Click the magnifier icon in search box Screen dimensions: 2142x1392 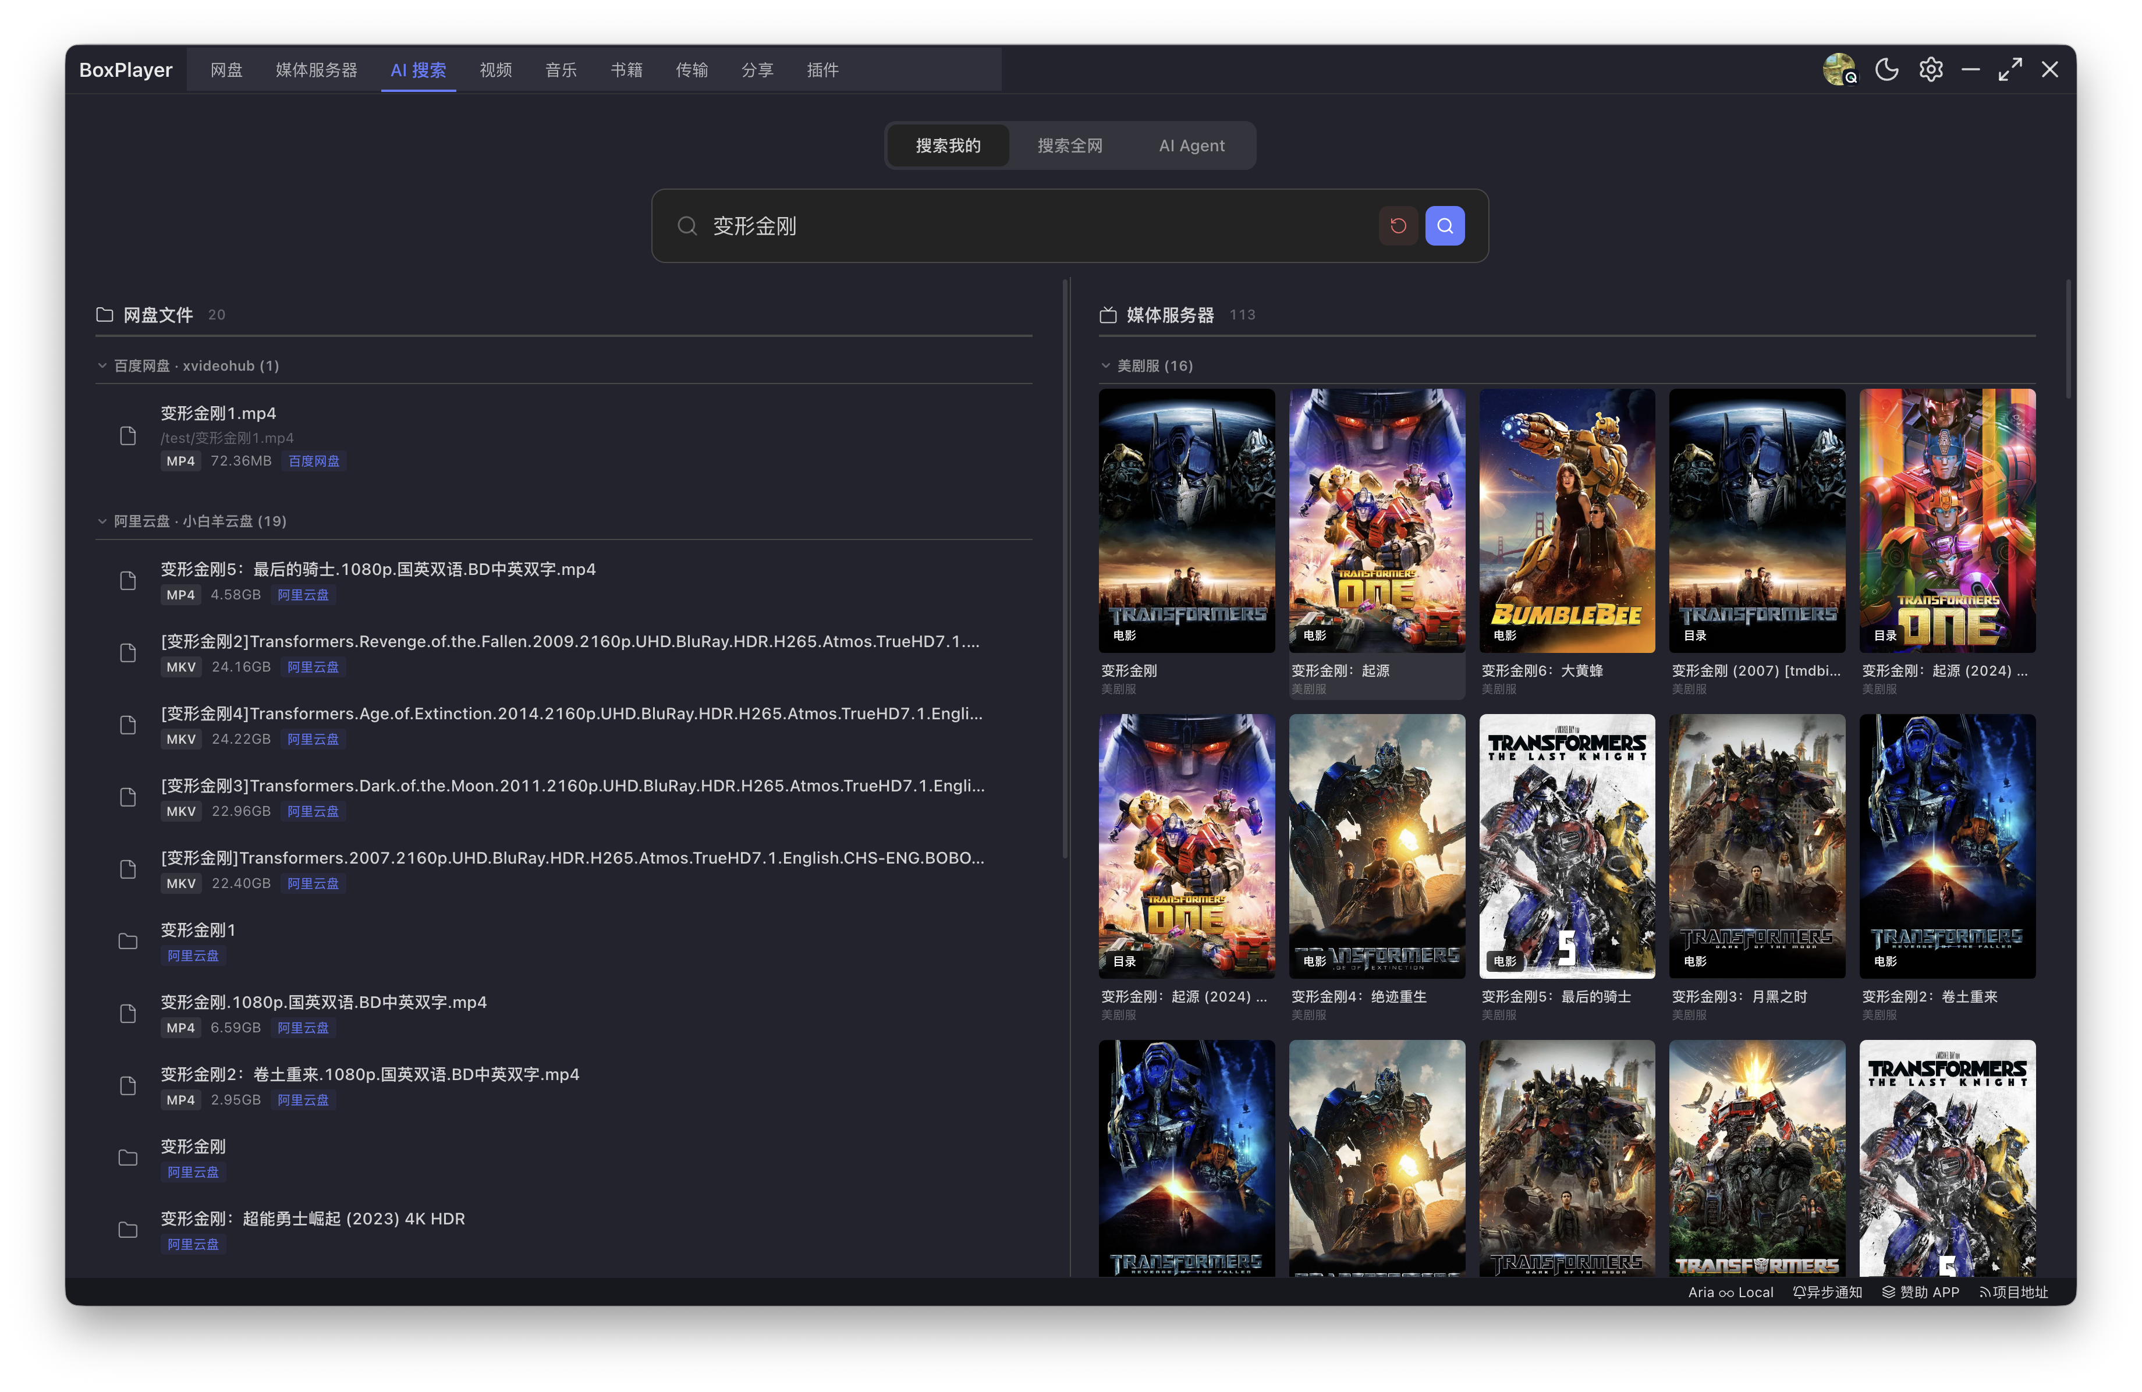tap(687, 226)
